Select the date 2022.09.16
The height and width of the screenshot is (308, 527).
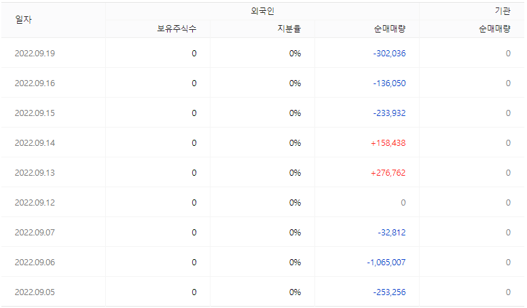click(35, 83)
